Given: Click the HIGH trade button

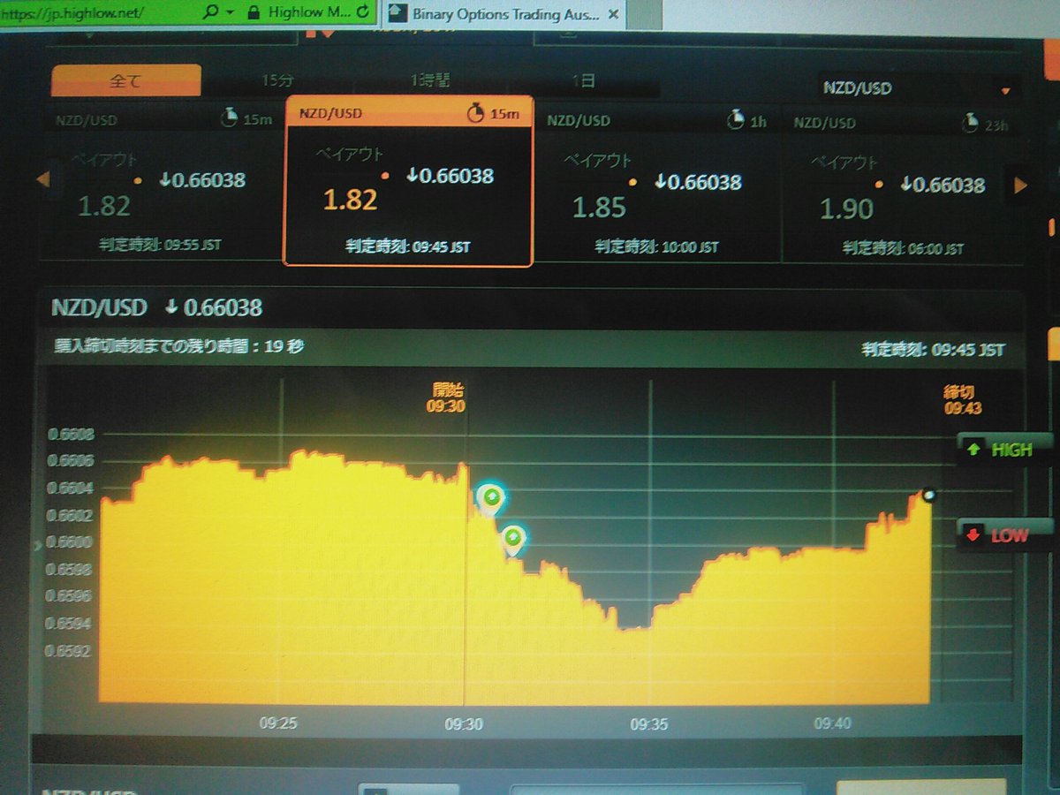Looking at the screenshot, I should coord(1004,450).
